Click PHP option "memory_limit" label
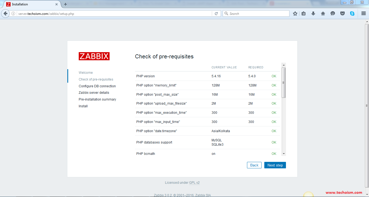Viewport: 369px width, 197px height. pyautogui.click(x=156, y=85)
